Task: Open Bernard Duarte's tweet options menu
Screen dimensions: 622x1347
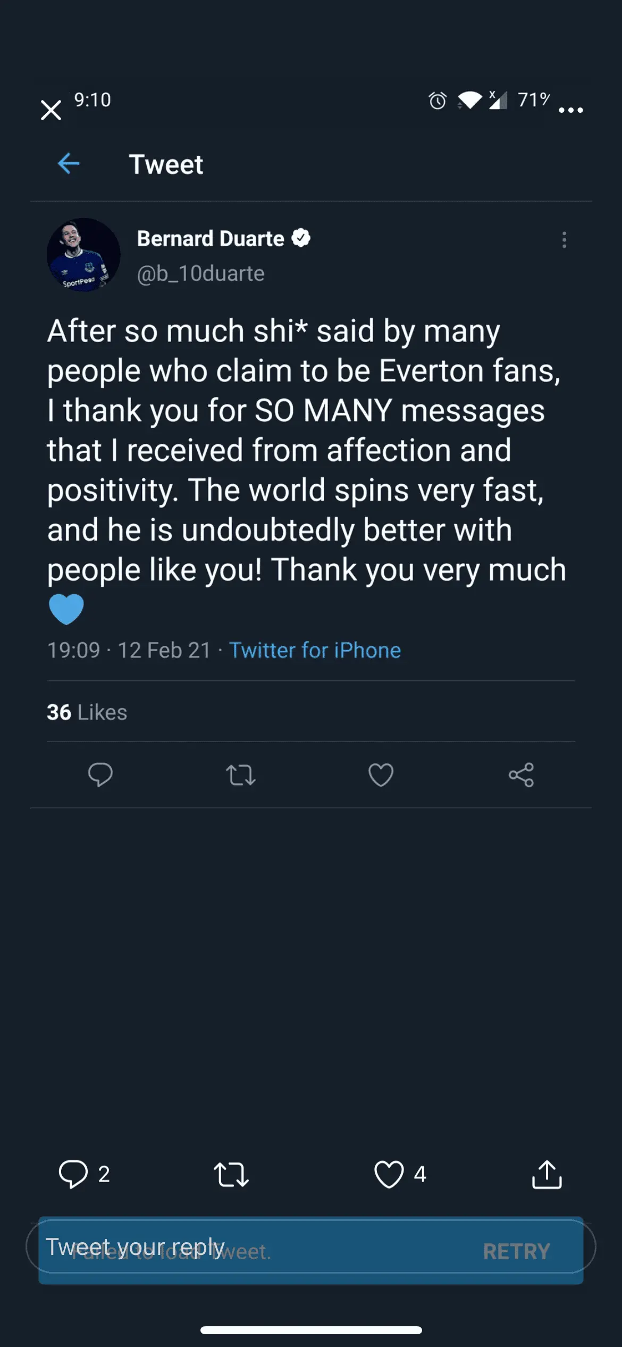Action: click(x=564, y=240)
